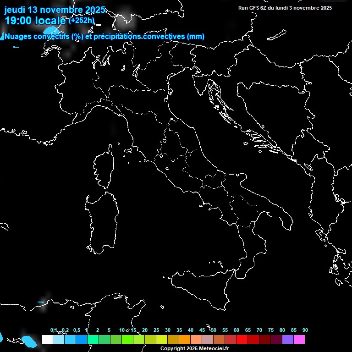This screenshot has width=352, height=352.
Task: Click the legend value '60'
Action: point(236,330)
